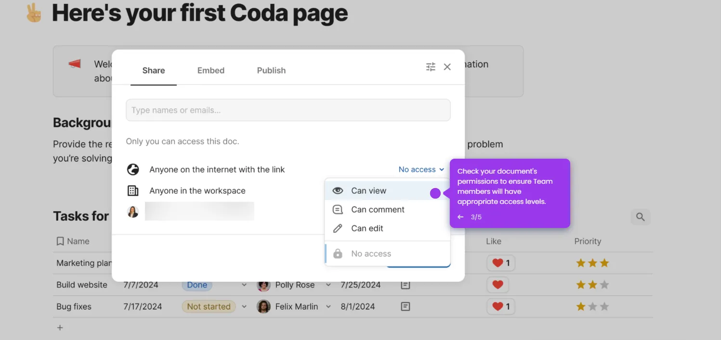Screen dimensions: 721x340
Task: Click the Like column header
Action: point(494,241)
